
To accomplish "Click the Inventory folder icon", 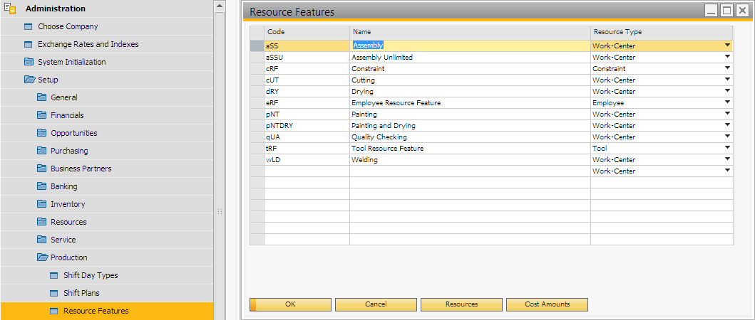I will coord(42,204).
